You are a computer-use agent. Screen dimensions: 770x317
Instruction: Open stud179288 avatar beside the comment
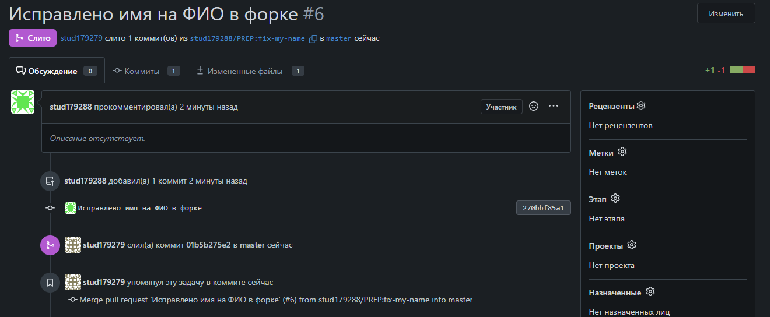point(23,102)
